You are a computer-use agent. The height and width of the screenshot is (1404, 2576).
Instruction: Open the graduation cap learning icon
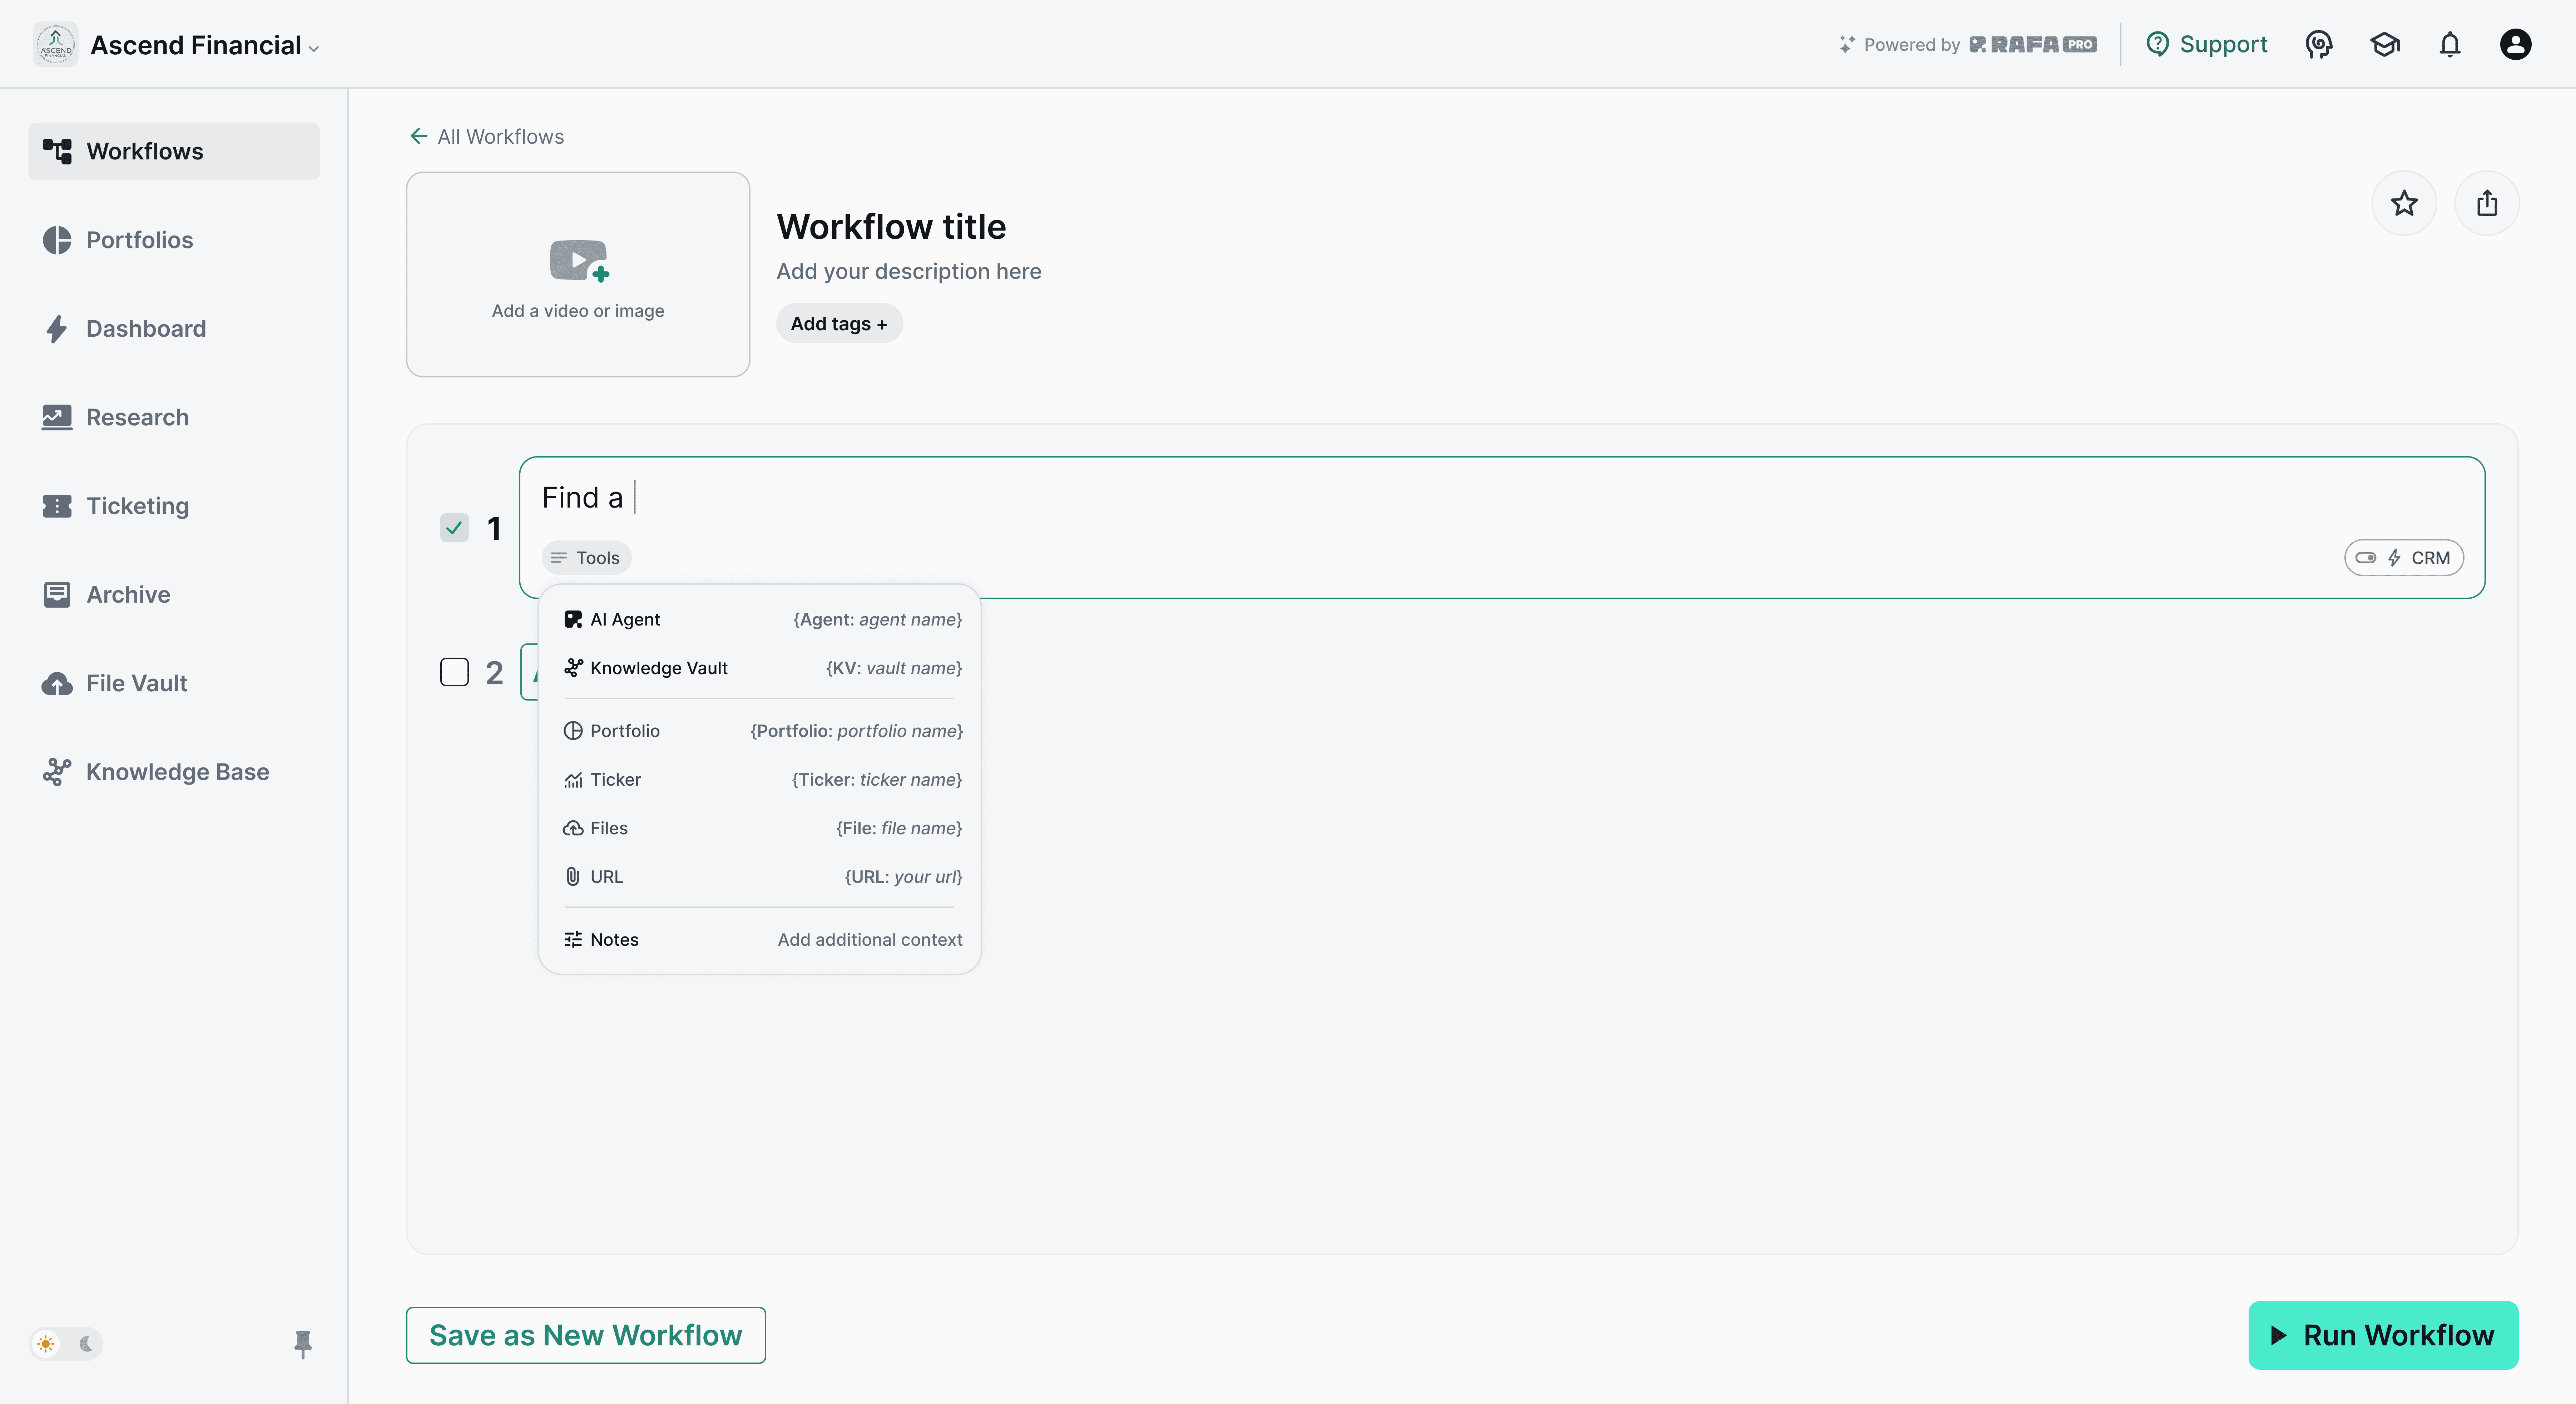coord(2385,44)
